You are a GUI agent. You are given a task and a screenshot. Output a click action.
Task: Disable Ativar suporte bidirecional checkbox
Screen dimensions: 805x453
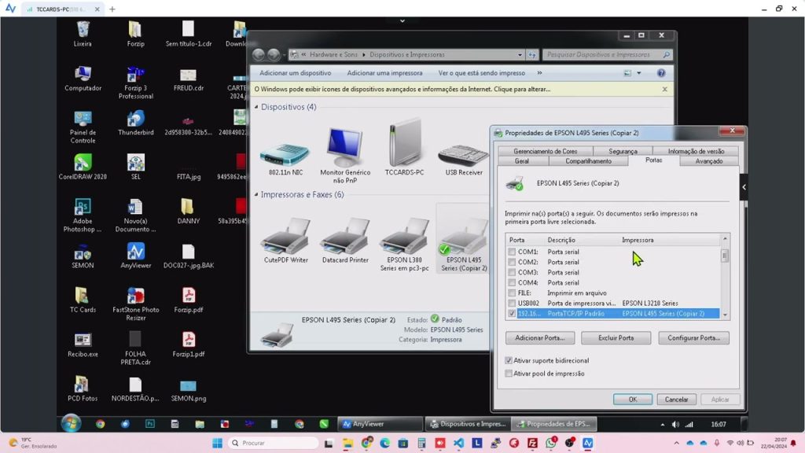(x=509, y=360)
